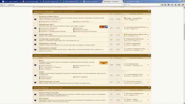Open a new tab with the plus button
Image resolution: width=185 pixels, height=104 pixels.
[x=145, y=1]
